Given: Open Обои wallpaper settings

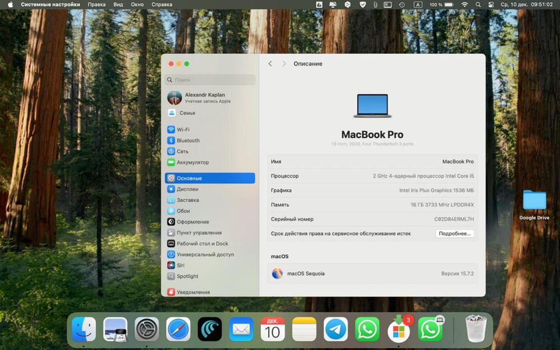Looking at the screenshot, I should (x=210, y=211).
